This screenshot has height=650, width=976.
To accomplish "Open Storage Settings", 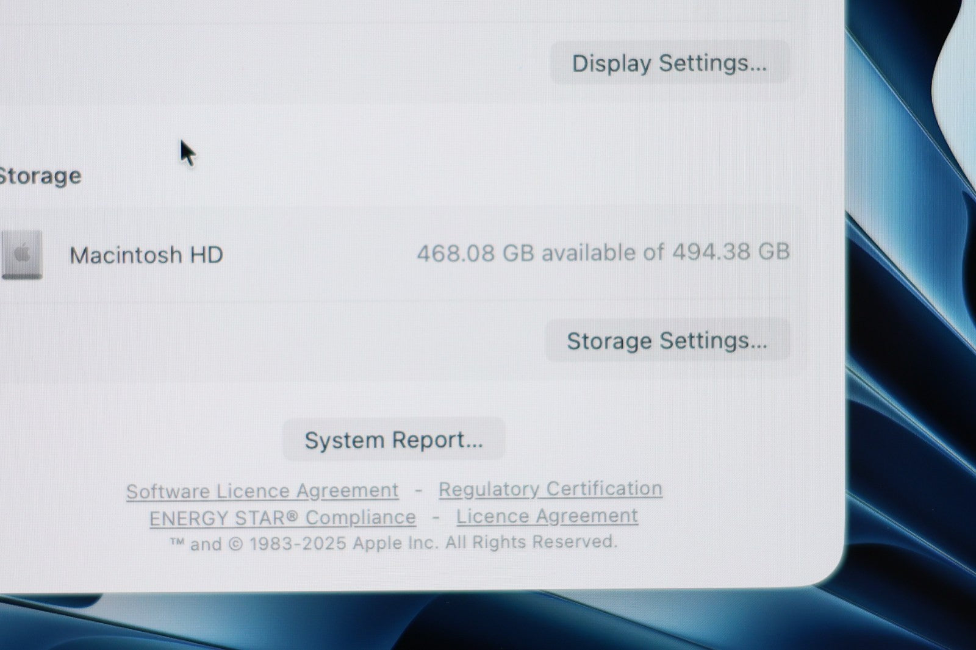I will (x=667, y=340).
